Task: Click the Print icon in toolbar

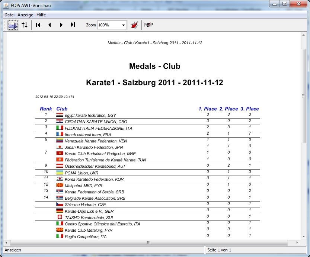Action: click(13, 25)
